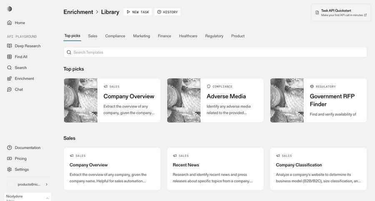
Task: Click the Search magnifier icon in sidebar
Action: click(x=10, y=68)
